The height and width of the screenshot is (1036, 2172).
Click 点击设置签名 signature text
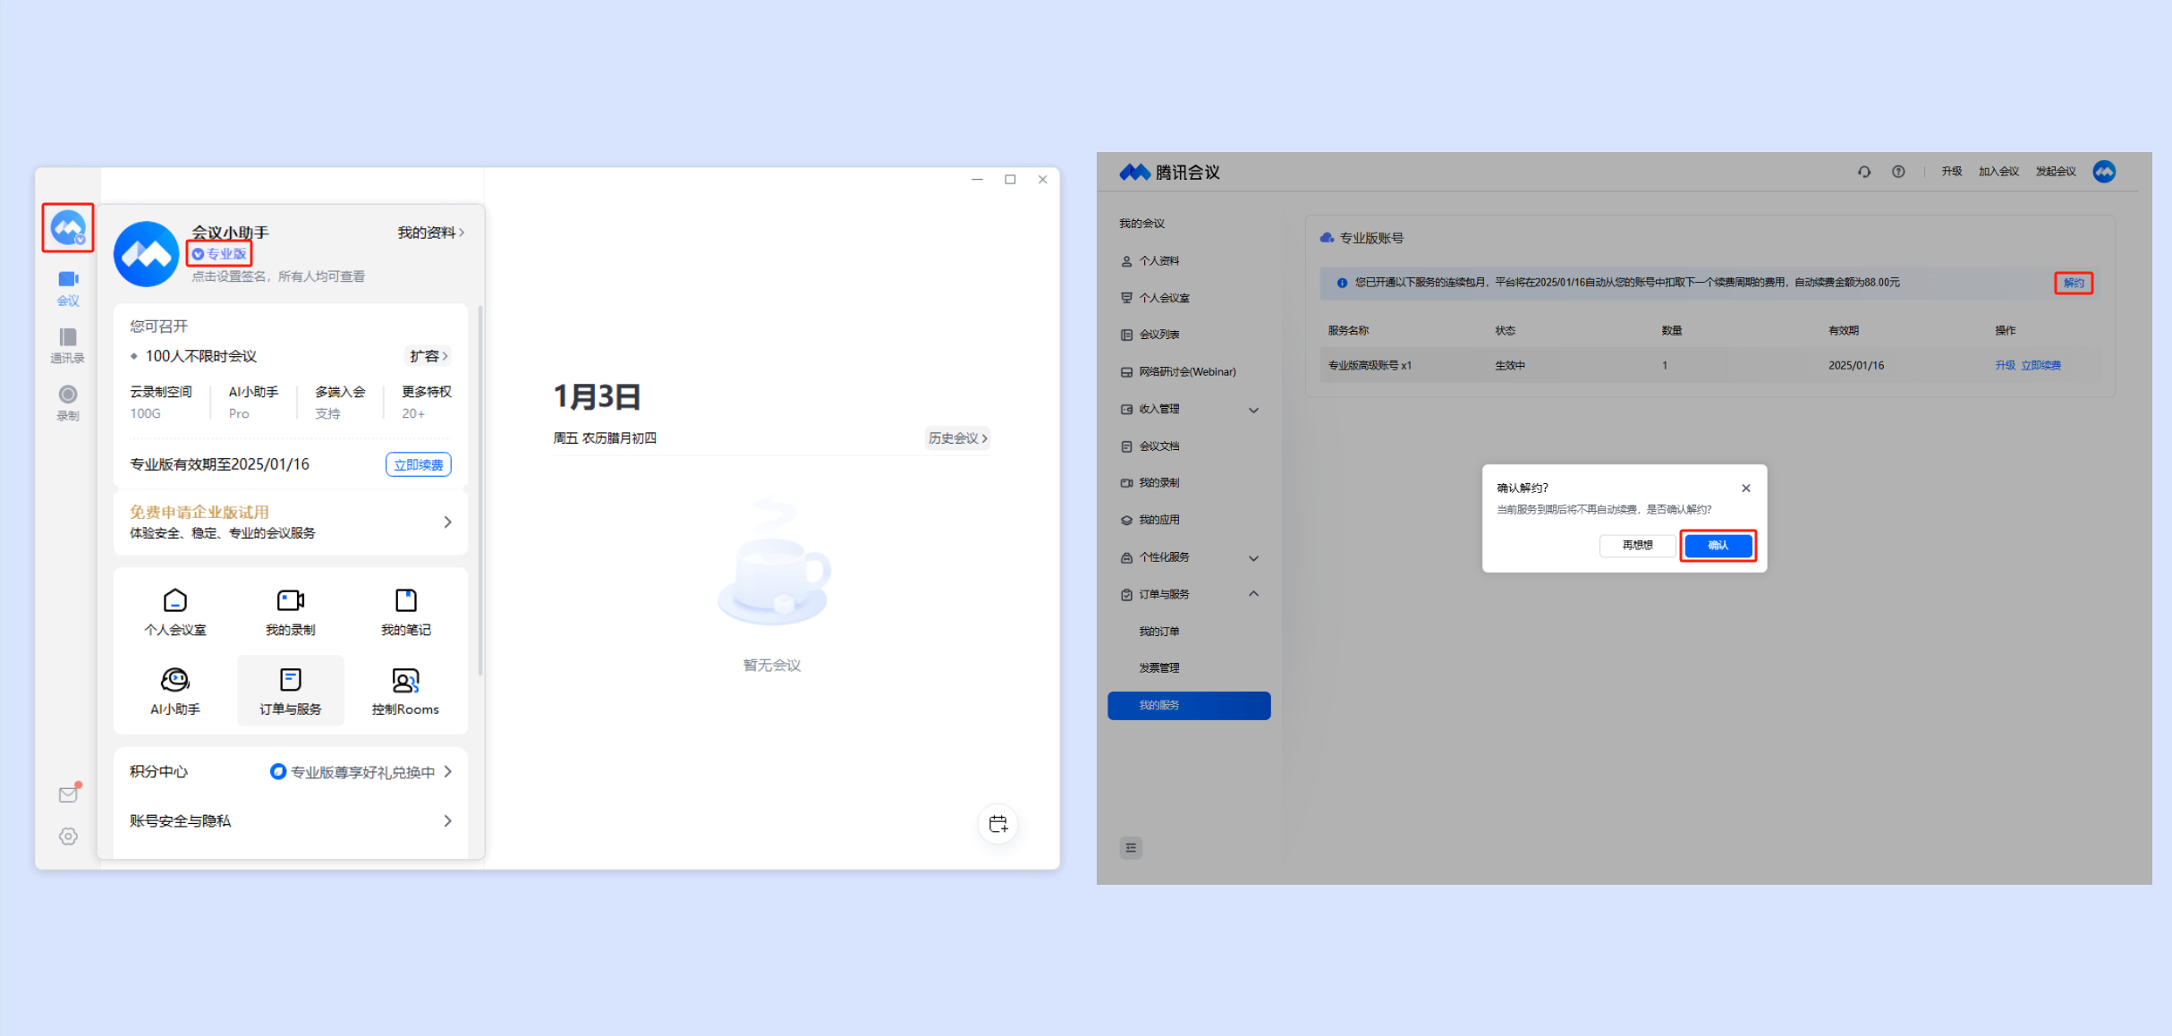tap(278, 276)
